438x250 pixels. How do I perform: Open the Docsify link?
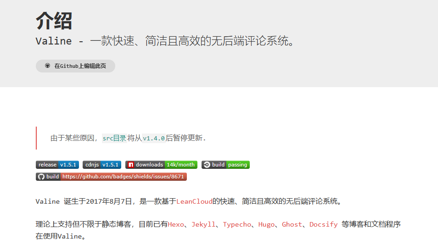(x=324, y=224)
